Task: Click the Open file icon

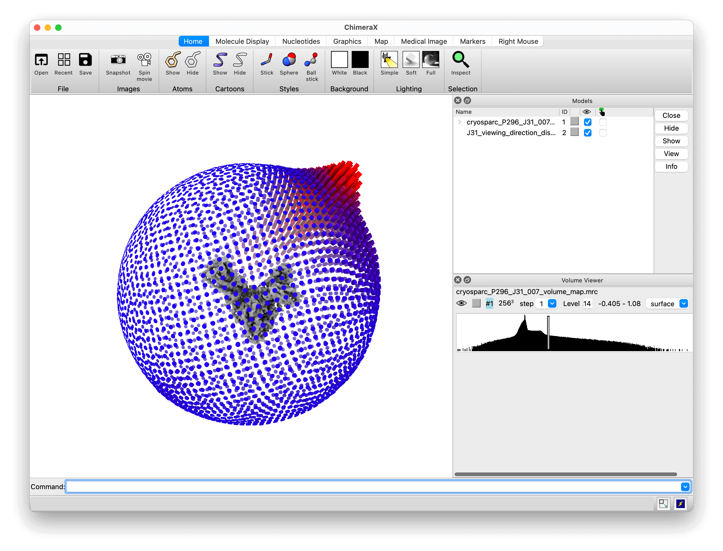Action: 41,60
